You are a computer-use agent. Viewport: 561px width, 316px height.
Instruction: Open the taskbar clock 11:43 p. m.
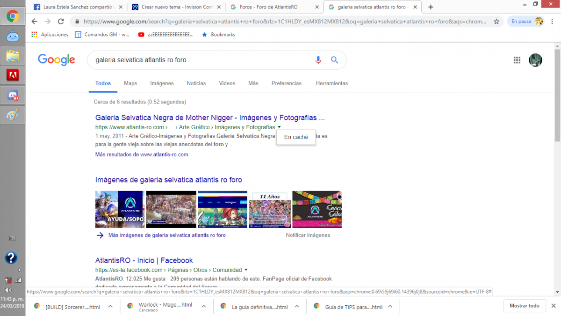point(13,299)
